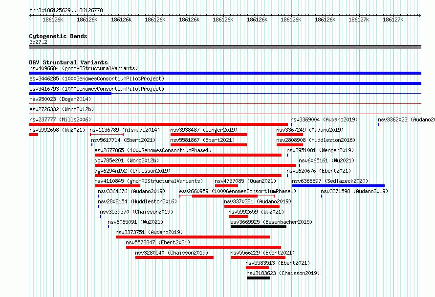This screenshot has width=435, height=297.
Task: Click nsv3951081 (Wenger2019) label
Action: coord(320,150)
